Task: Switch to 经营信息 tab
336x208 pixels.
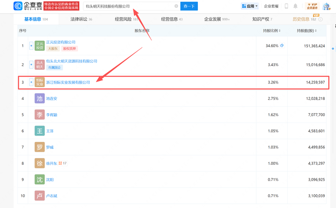Action: click(172, 19)
